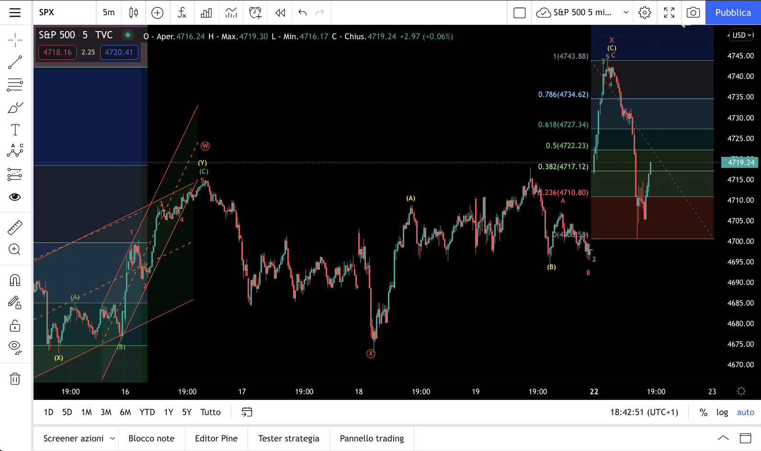761x451 pixels.
Task: Open price scale settings gear bottom right
Action: pos(741,391)
